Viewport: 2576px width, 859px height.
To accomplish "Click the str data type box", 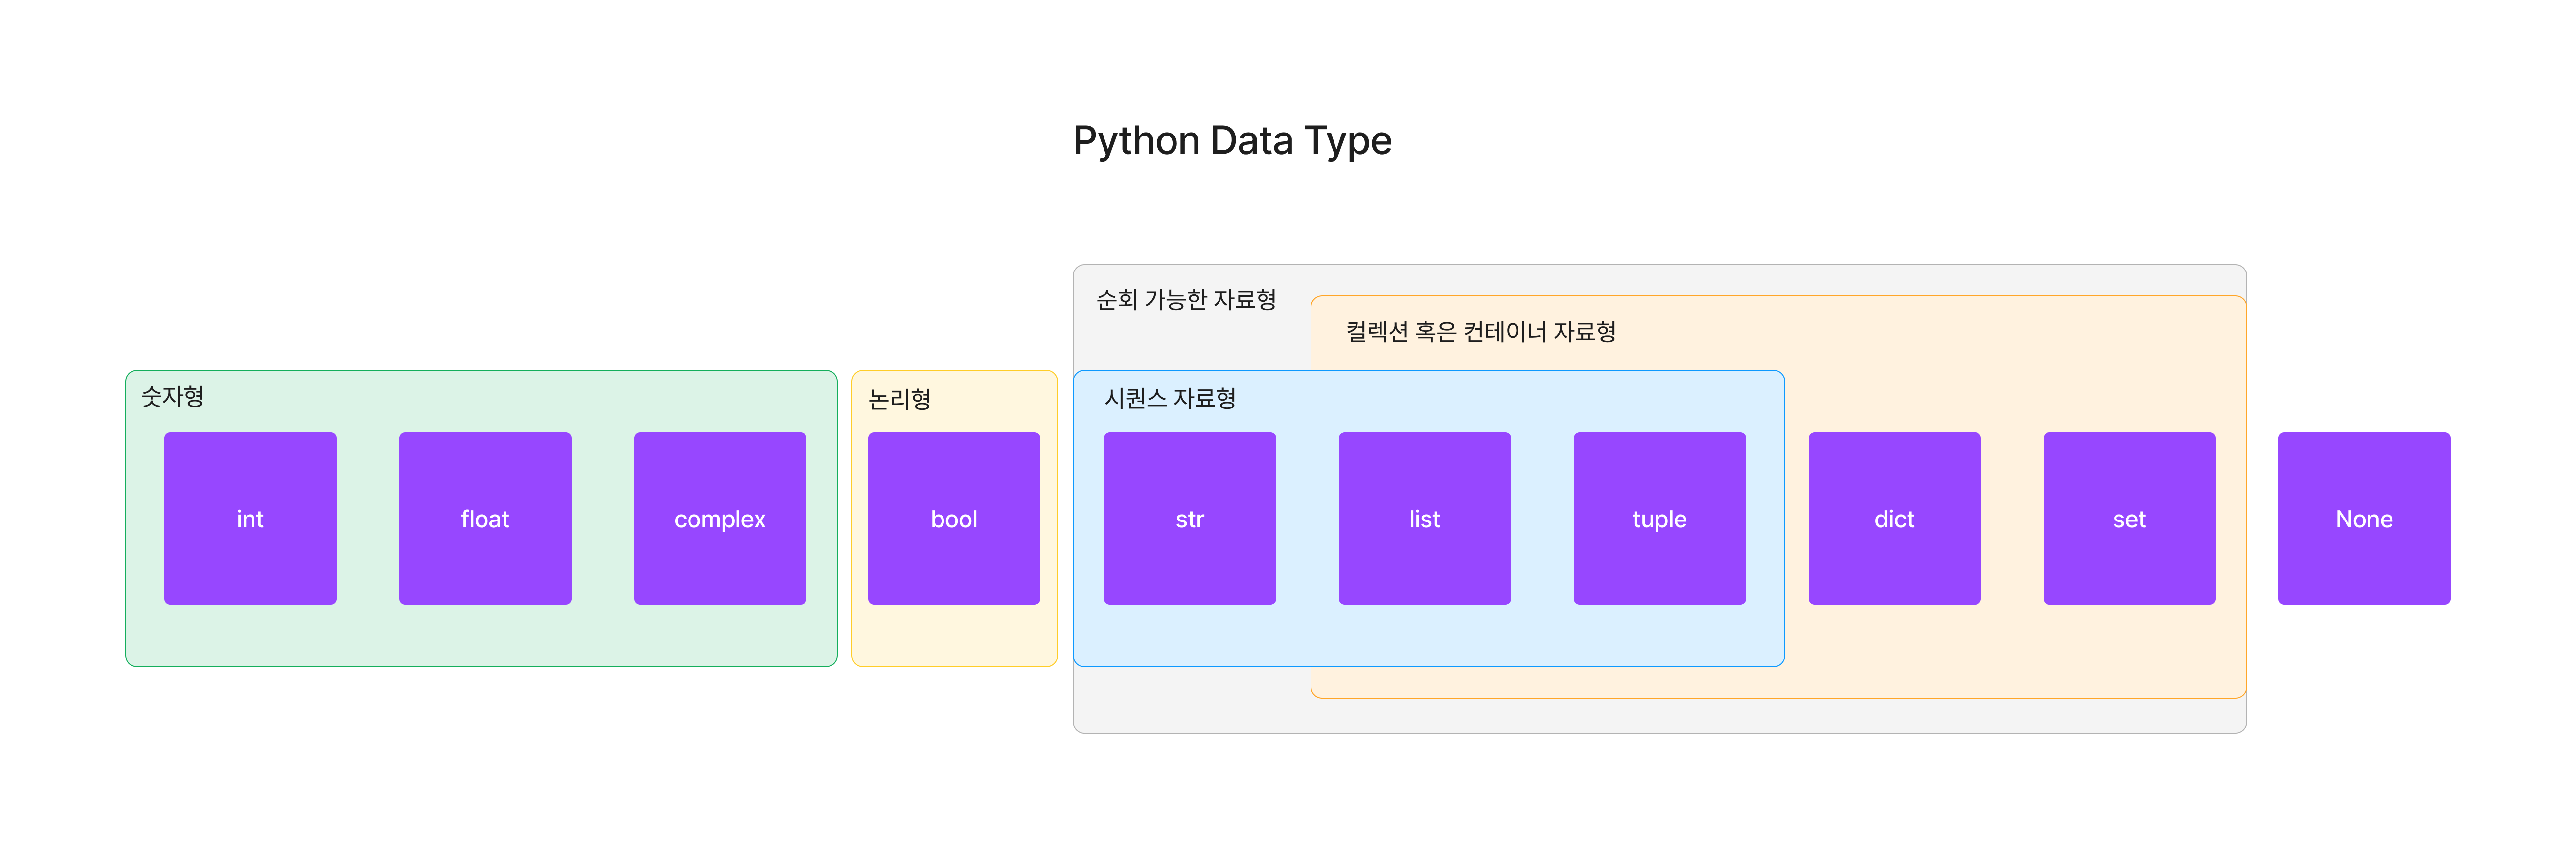I will (x=1190, y=518).
